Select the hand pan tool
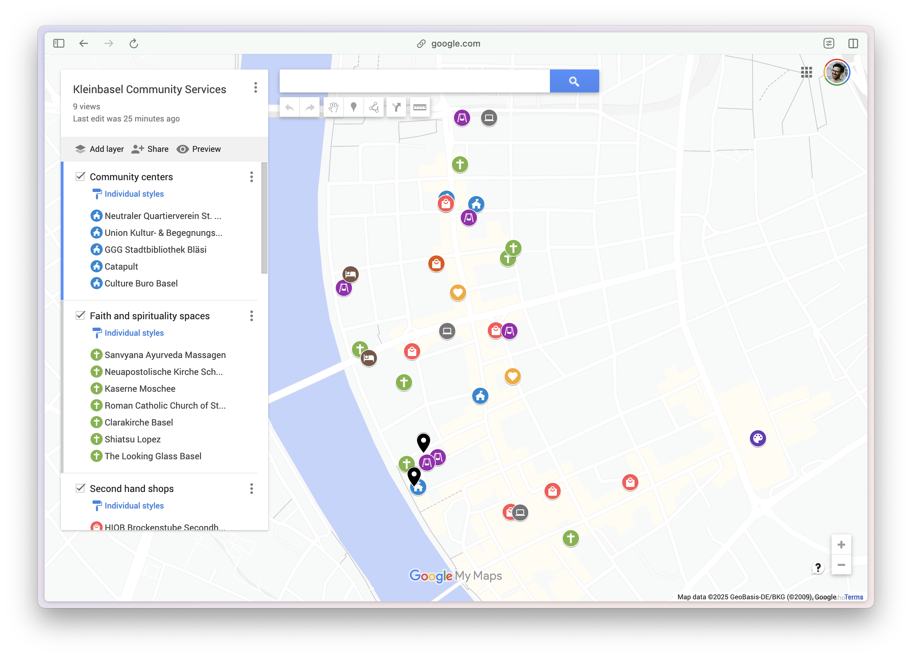This screenshot has height=658, width=912. point(333,107)
